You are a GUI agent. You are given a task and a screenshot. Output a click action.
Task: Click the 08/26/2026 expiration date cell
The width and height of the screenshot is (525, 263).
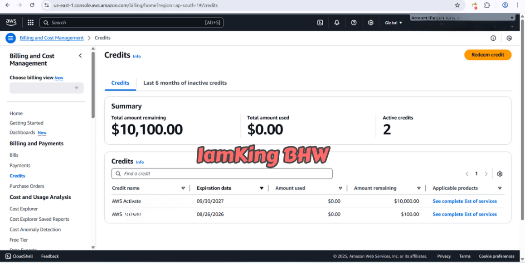tap(210, 214)
